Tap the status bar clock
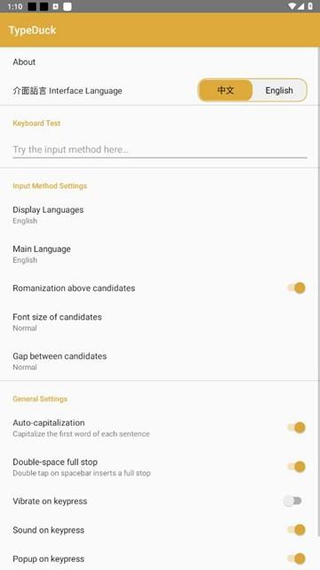Image resolution: width=320 pixels, height=570 pixels. (x=14, y=6)
